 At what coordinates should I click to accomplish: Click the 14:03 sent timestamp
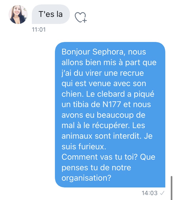tap(150, 193)
